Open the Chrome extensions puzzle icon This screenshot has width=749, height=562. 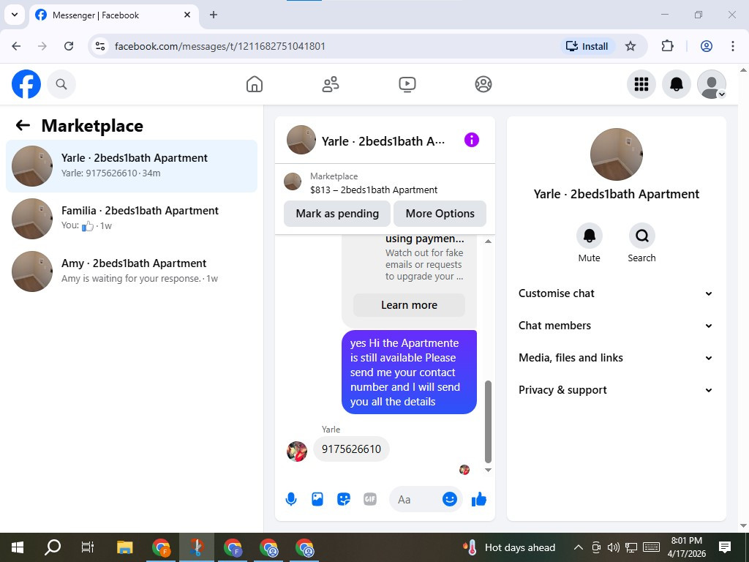[667, 46]
